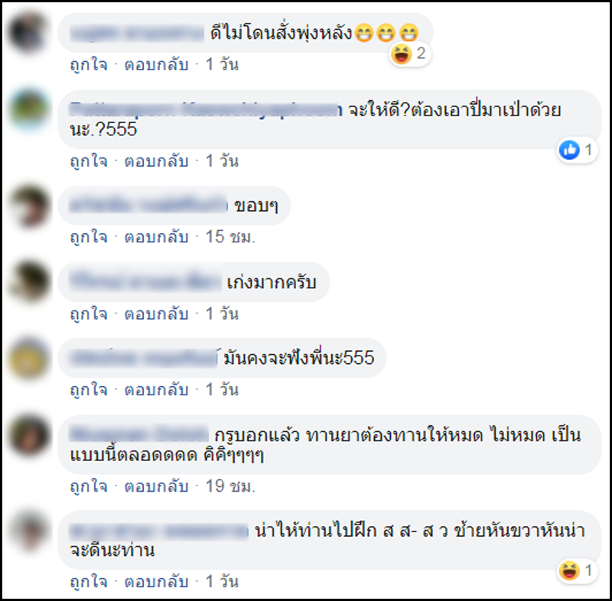Open blurred author name on 'เก่งมากครับ' comment
Screen dimensions: 612x601
(x=145, y=281)
